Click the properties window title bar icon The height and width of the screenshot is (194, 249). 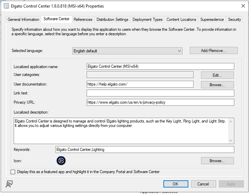pyautogui.click(x=7, y=6)
